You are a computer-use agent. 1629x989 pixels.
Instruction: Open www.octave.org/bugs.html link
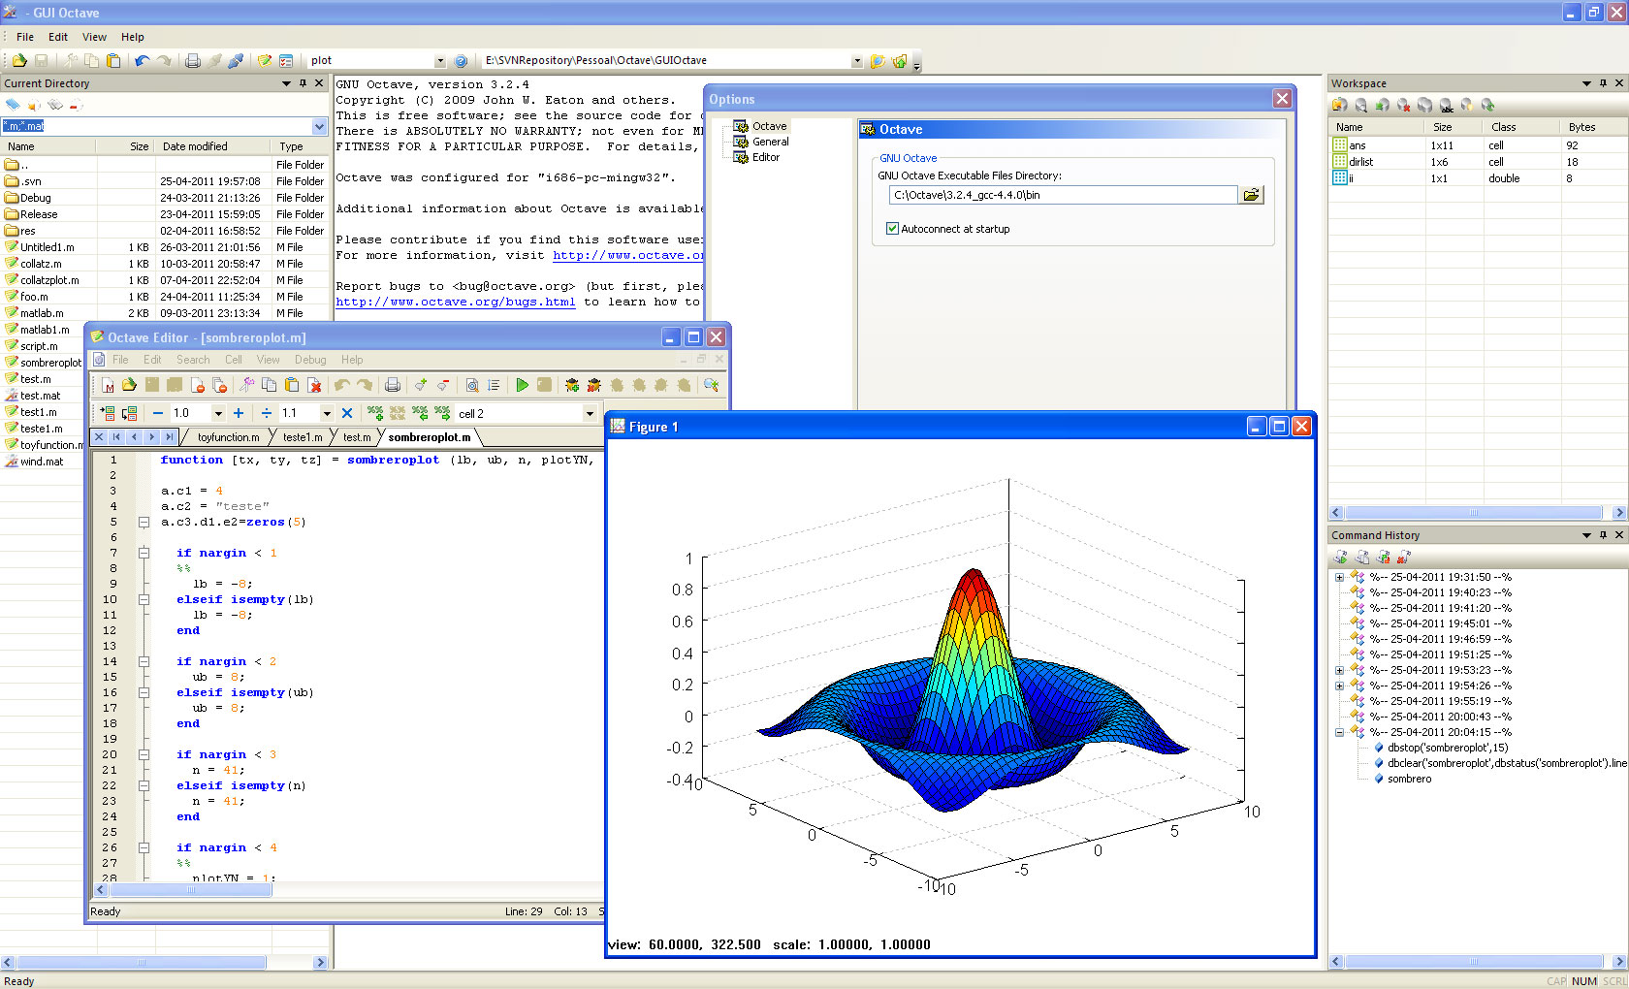[456, 302]
